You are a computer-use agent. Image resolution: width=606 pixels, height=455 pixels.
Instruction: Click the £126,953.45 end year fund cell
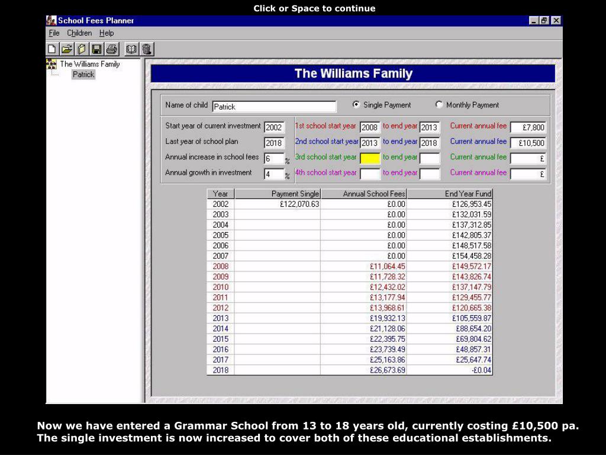[450, 204]
